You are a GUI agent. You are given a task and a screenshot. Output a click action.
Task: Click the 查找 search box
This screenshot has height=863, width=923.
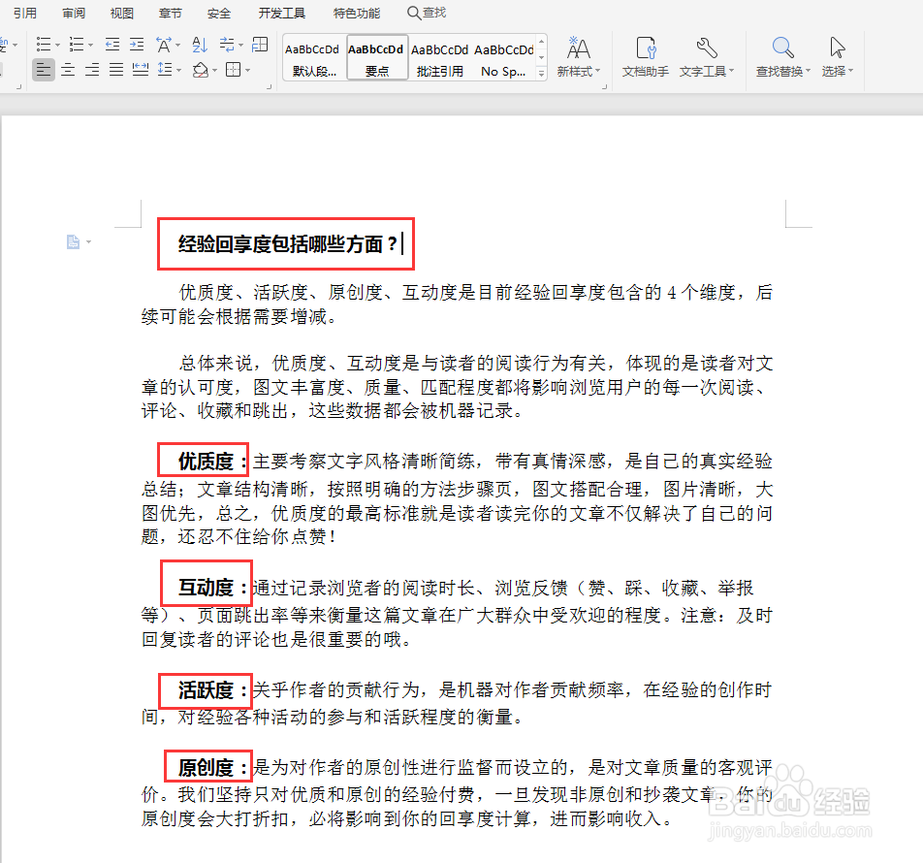tap(428, 13)
